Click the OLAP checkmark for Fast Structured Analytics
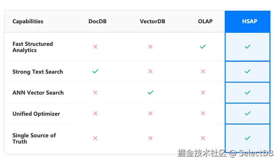The height and width of the screenshot is (163, 279). point(203,47)
